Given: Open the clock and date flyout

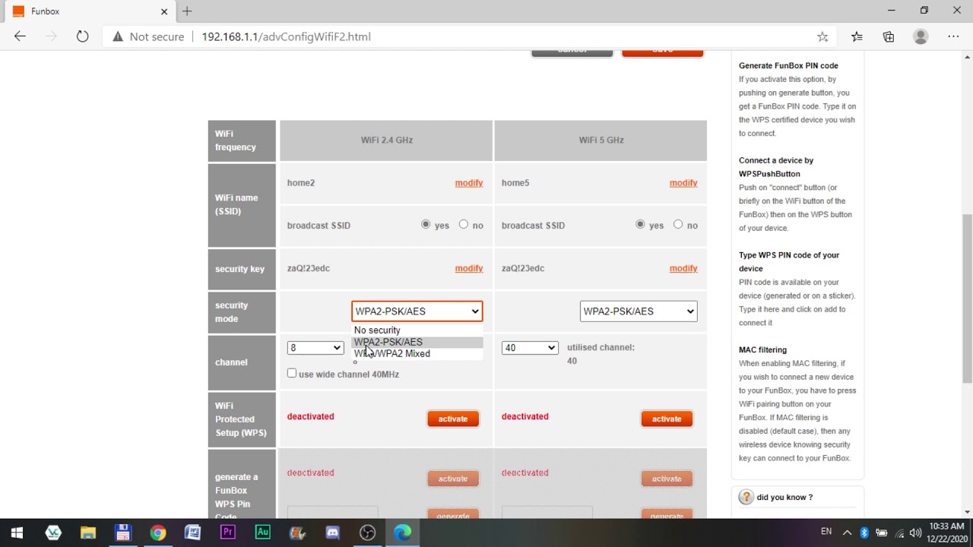Looking at the screenshot, I should click(946, 533).
